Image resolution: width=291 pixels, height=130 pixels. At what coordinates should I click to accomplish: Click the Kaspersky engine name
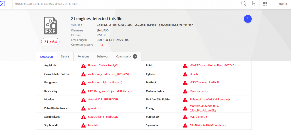point(51,91)
